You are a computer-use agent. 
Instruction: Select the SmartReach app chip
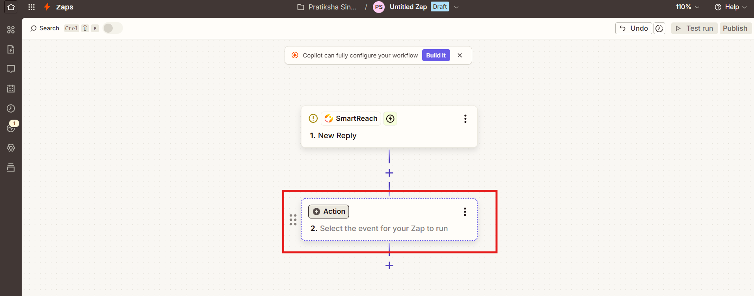tap(351, 118)
